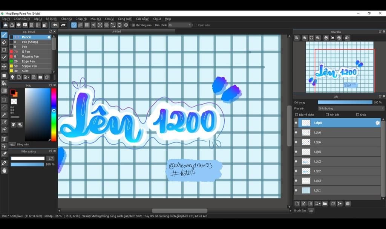Image resolution: width=386 pixels, height=229 pixels.
Task: Open the Cửa sổ menu
Action: (143, 19)
